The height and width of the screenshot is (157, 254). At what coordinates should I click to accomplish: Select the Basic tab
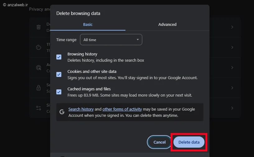(x=88, y=24)
